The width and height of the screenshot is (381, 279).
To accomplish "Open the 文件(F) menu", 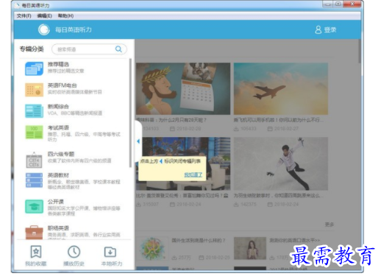I will (x=24, y=16).
